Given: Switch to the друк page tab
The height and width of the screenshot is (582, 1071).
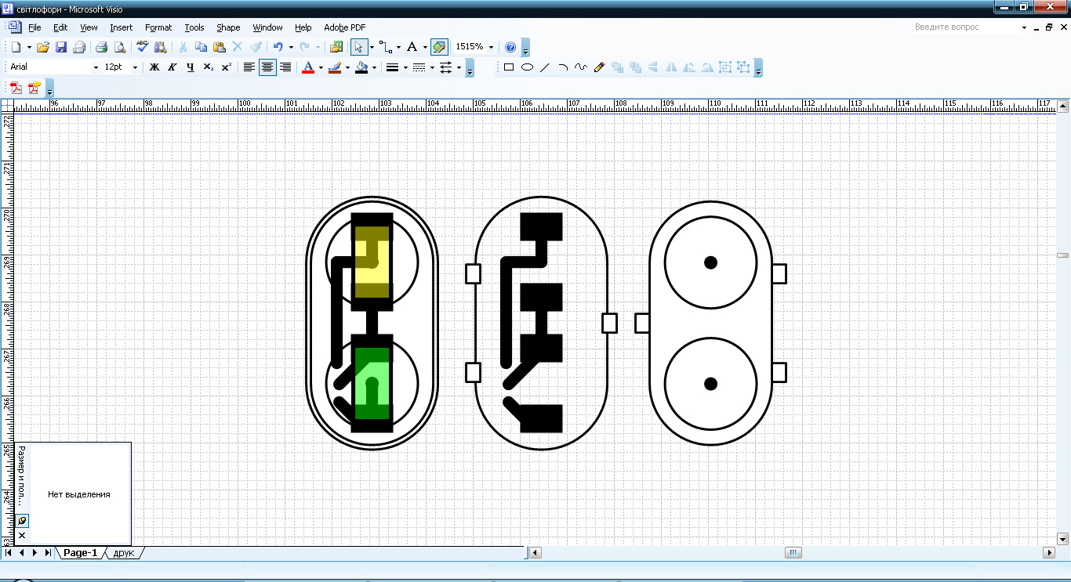Looking at the screenshot, I should pyautogui.click(x=124, y=553).
